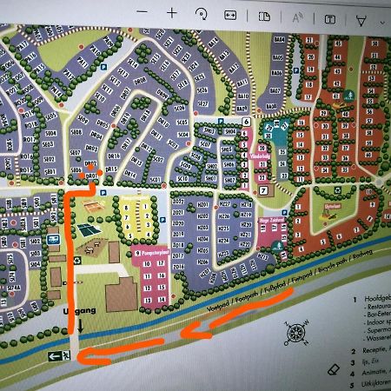Open the page view options

pos(264,17)
